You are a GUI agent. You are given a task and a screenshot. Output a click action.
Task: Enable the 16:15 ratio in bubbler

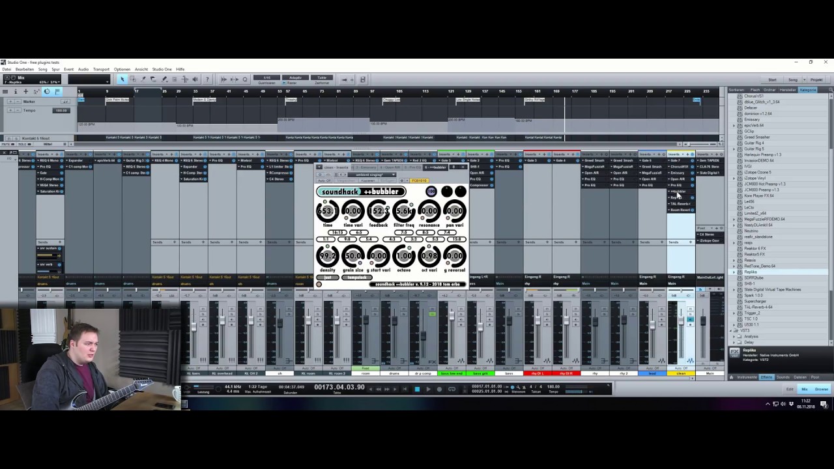(x=338, y=233)
